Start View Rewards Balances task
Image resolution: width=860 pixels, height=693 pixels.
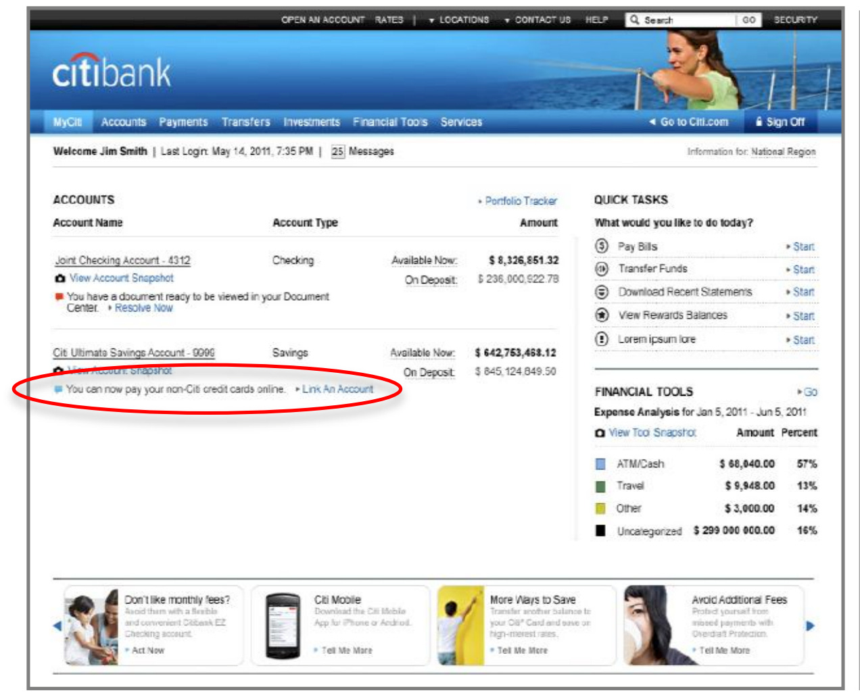pos(801,316)
